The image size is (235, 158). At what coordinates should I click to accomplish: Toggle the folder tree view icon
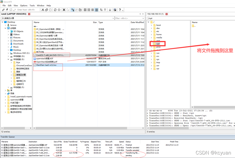point(73,10)
